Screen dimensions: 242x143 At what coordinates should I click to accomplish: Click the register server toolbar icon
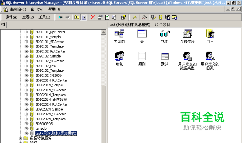pyautogui.click(x=154, y=17)
